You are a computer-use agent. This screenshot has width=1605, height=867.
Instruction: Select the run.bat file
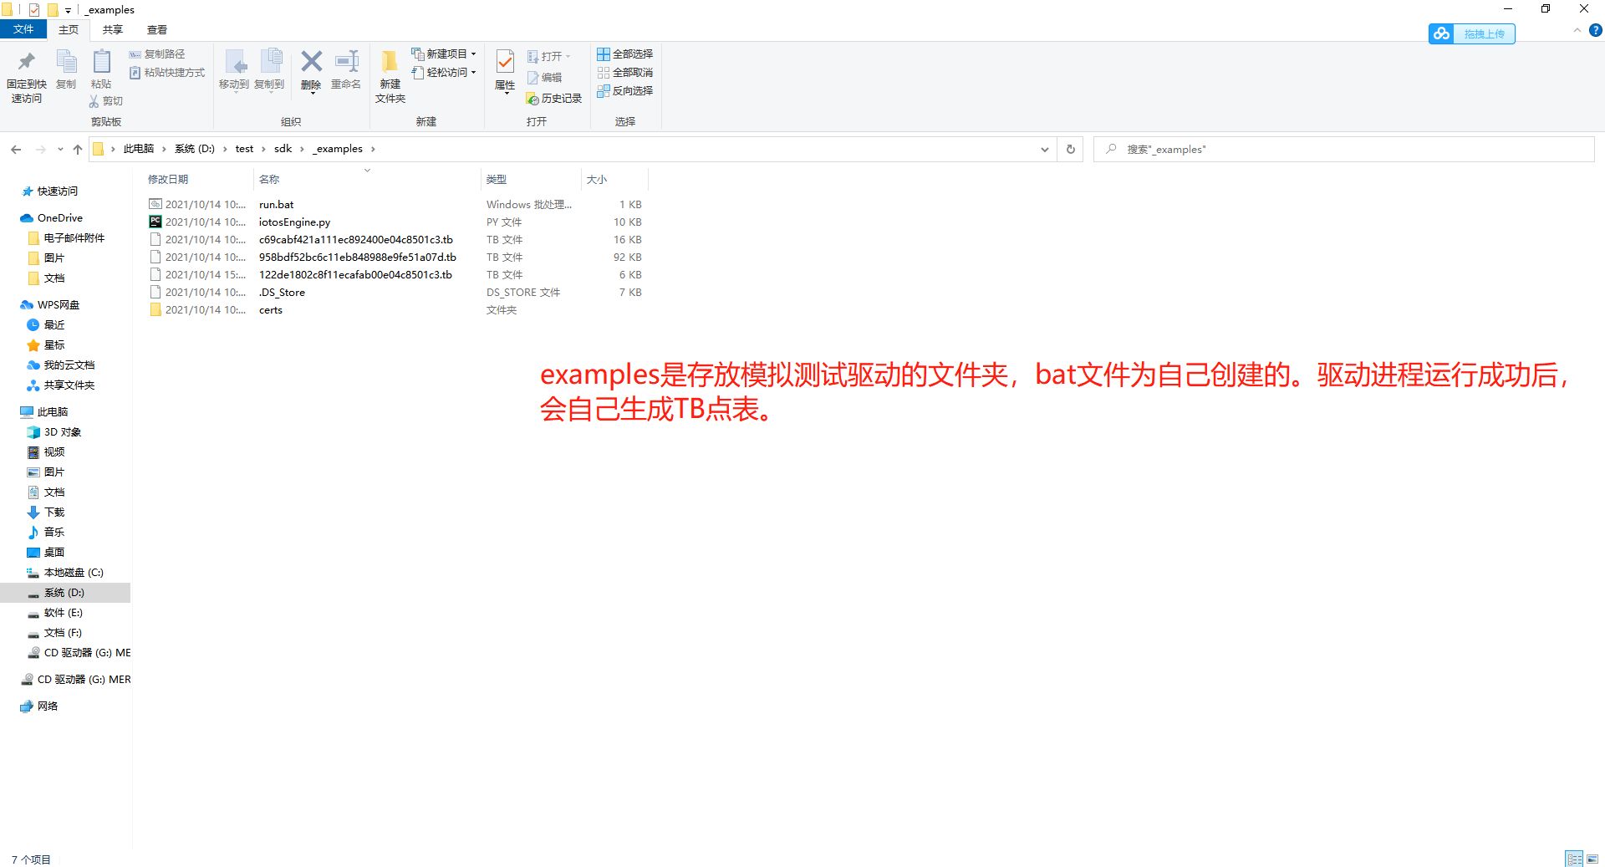click(276, 204)
